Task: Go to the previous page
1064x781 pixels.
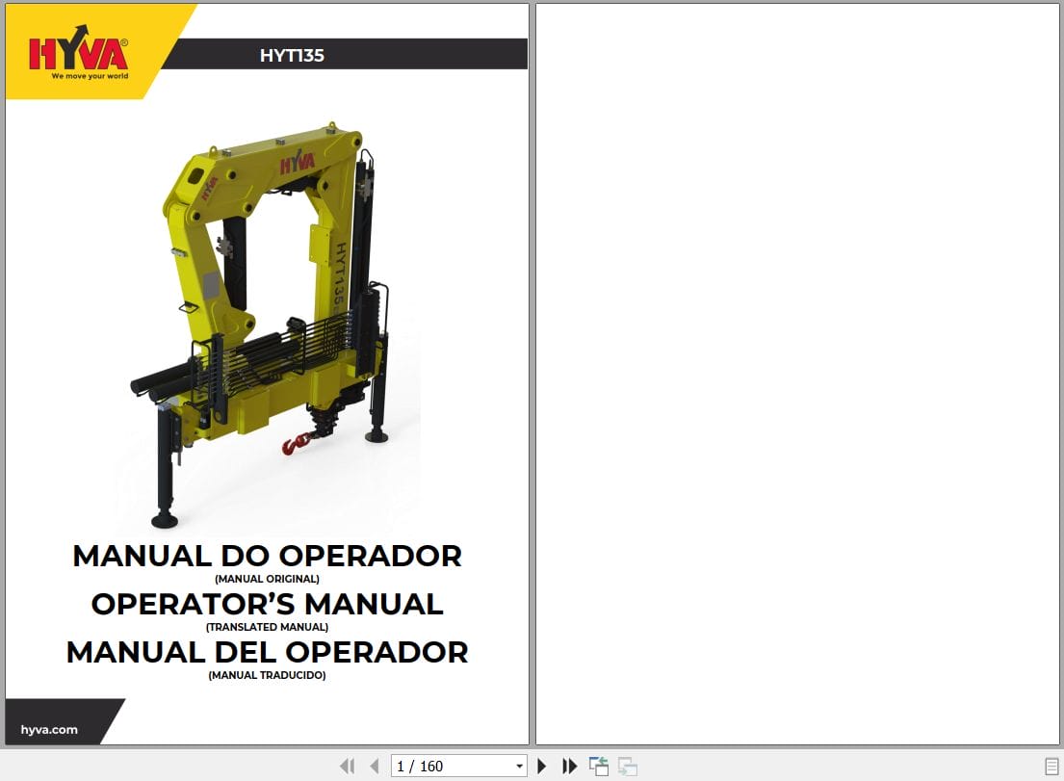Action: tap(374, 766)
